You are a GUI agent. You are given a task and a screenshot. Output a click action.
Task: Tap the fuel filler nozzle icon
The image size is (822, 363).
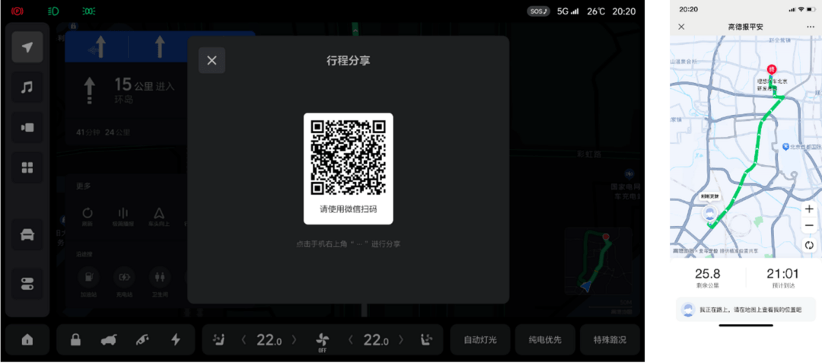tap(142, 339)
